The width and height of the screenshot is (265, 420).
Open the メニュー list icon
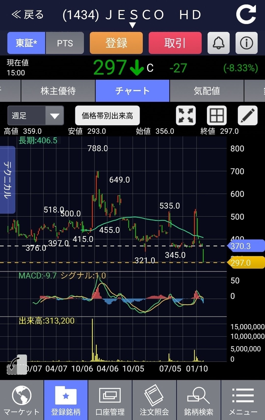pyautogui.click(x=243, y=400)
